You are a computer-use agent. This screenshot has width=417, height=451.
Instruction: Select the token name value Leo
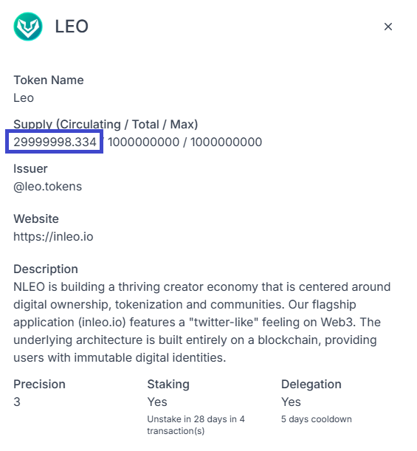click(x=24, y=97)
